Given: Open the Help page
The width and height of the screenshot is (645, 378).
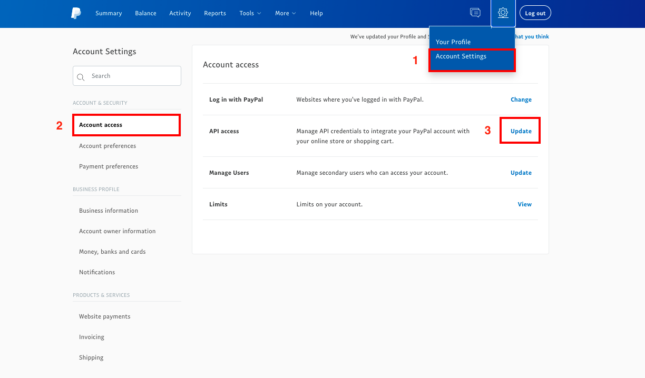Looking at the screenshot, I should point(316,13).
